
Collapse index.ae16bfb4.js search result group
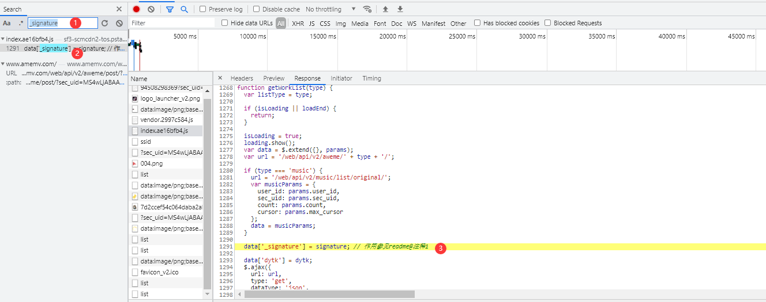3,39
